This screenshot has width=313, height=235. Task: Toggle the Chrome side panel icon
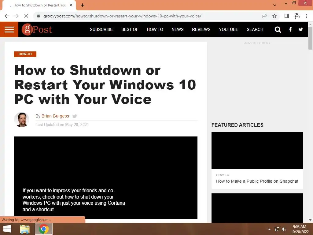pyautogui.click(x=287, y=16)
